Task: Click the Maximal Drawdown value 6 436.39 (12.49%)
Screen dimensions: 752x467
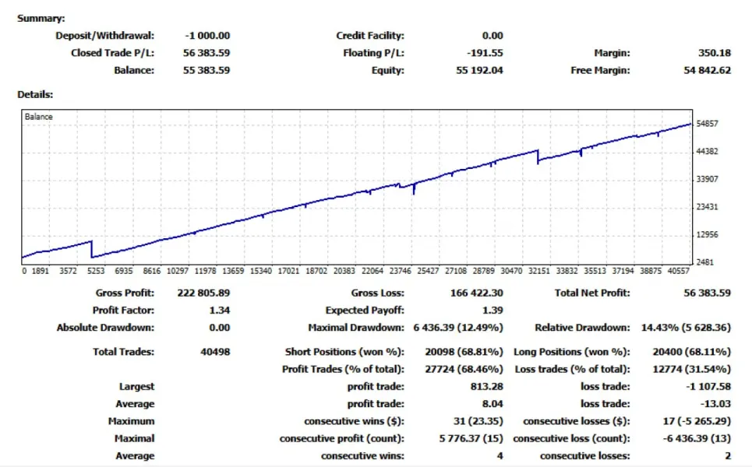Action: coord(458,328)
